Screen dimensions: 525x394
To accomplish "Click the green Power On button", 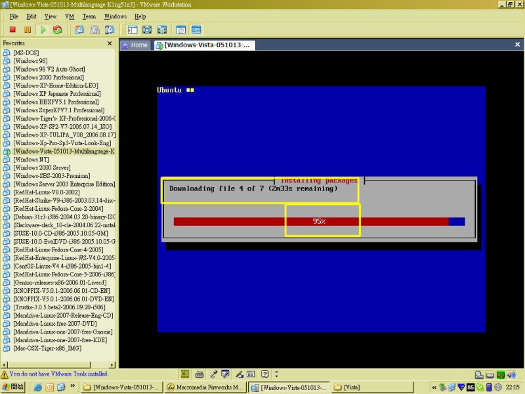I will (x=43, y=30).
